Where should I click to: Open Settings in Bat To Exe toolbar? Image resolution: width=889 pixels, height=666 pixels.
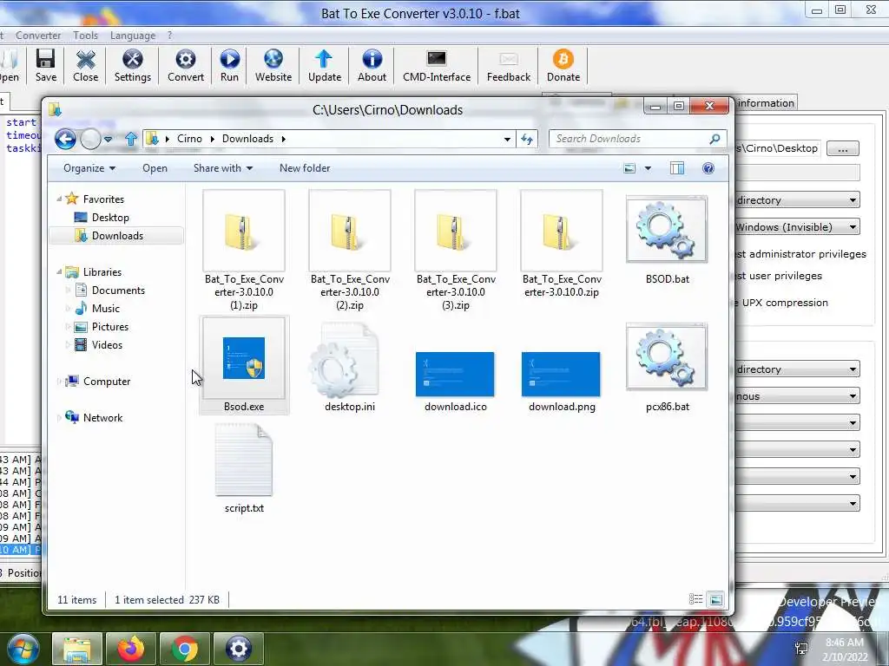coord(132,66)
